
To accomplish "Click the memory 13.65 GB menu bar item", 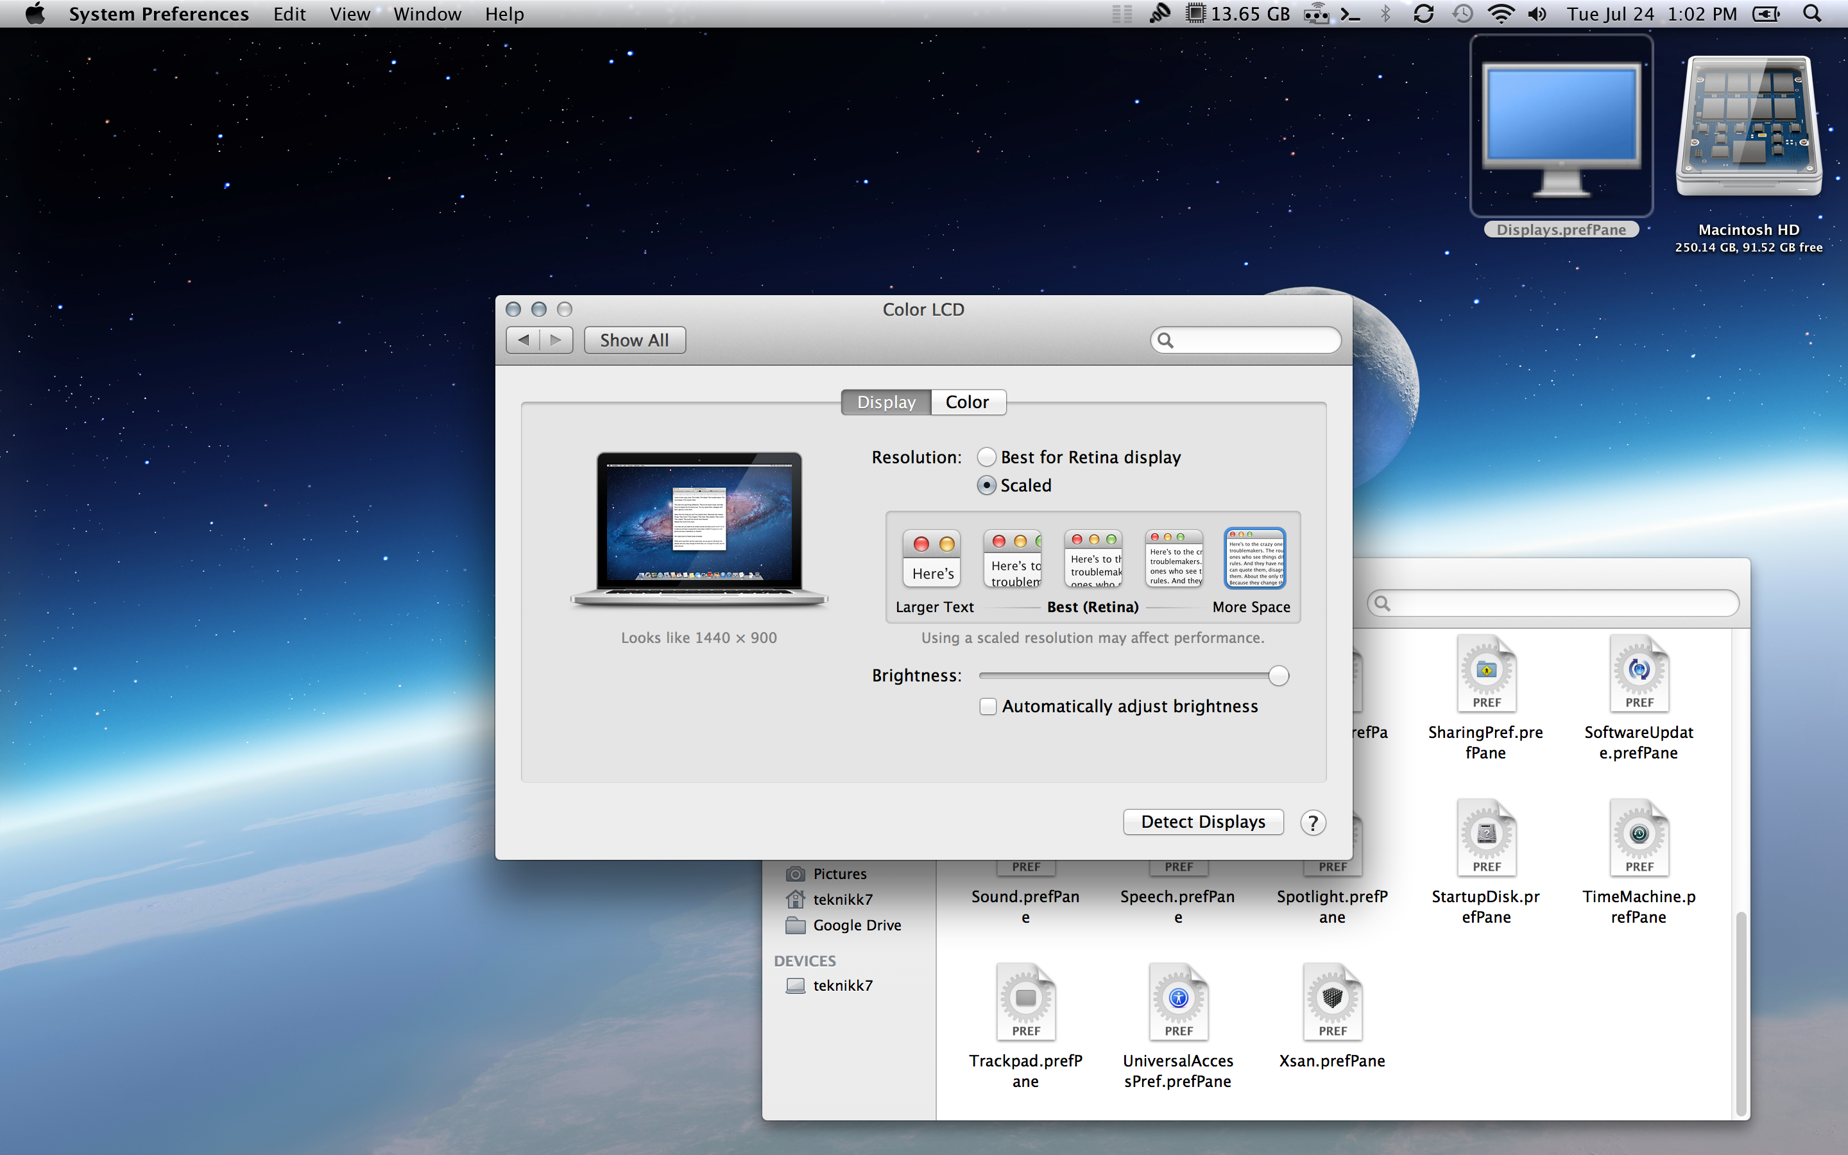I will [x=1237, y=13].
